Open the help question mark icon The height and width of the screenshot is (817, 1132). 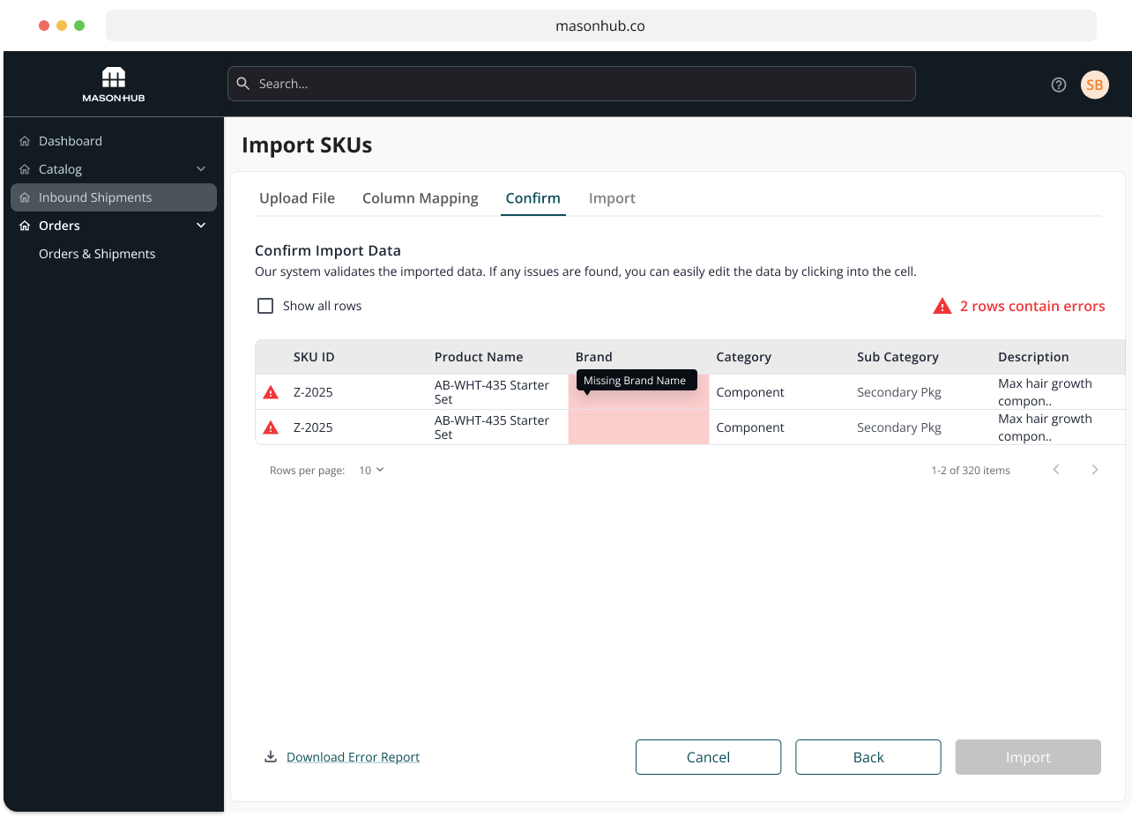[x=1059, y=85]
